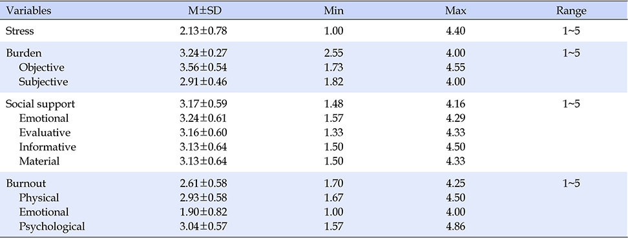Select the Informative support row label
Image resolution: width=628 pixels, height=238 pixels.
[x=47, y=147]
